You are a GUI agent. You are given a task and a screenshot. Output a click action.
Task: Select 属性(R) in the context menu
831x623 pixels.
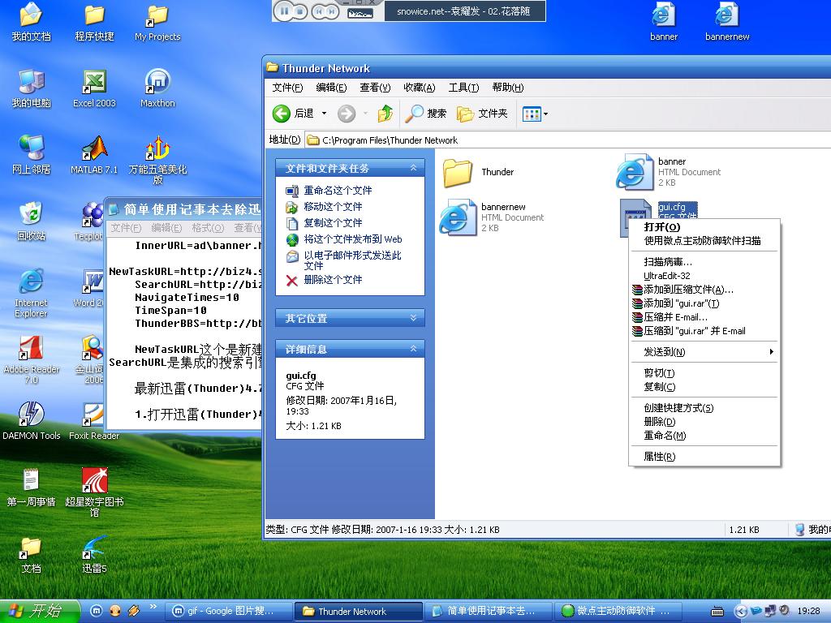659,457
